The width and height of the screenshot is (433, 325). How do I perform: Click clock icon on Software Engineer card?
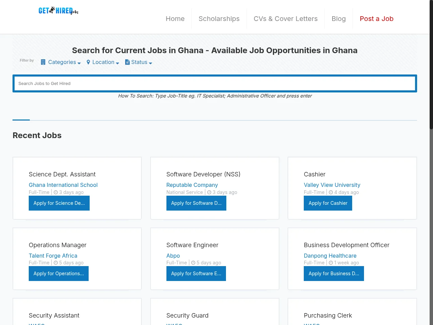[x=193, y=263]
